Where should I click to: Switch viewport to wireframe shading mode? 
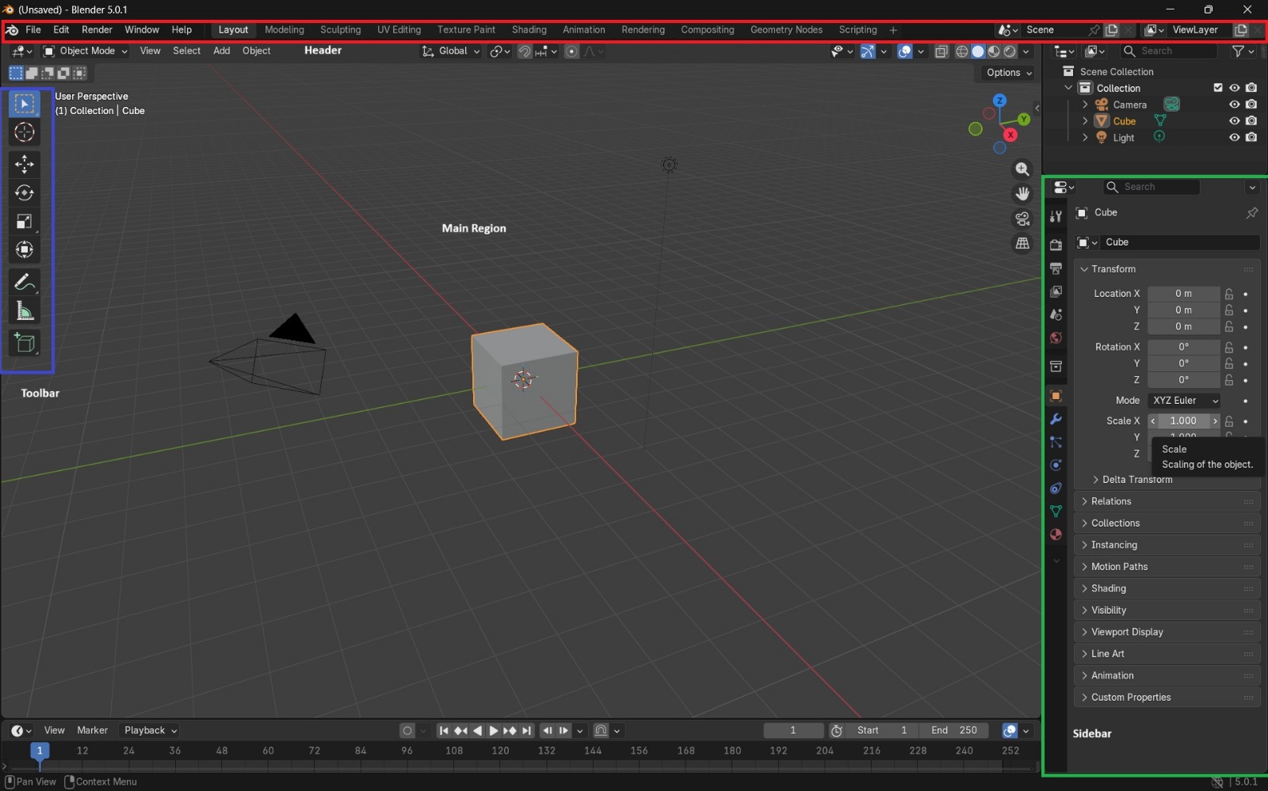tap(961, 51)
